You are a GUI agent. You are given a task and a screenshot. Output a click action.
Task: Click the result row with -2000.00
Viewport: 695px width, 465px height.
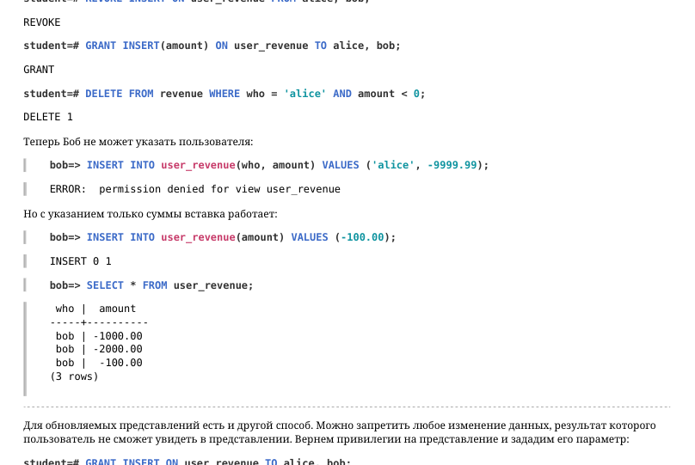click(99, 349)
